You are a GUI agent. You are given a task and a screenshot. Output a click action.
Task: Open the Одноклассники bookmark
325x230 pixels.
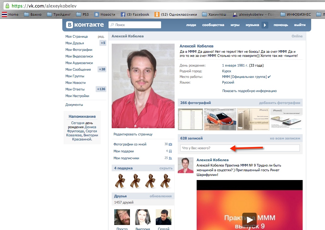(176, 14)
